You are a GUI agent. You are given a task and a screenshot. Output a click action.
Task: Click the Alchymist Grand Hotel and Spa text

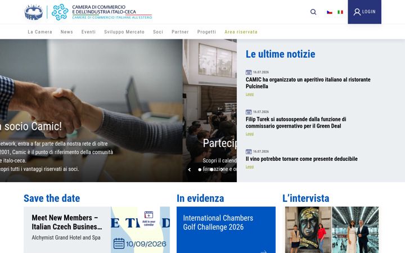66,237
